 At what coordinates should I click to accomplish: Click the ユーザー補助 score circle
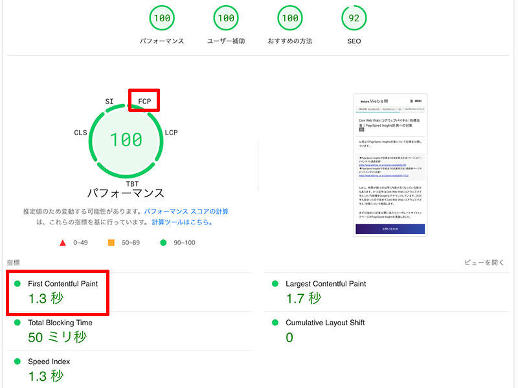coord(225,18)
